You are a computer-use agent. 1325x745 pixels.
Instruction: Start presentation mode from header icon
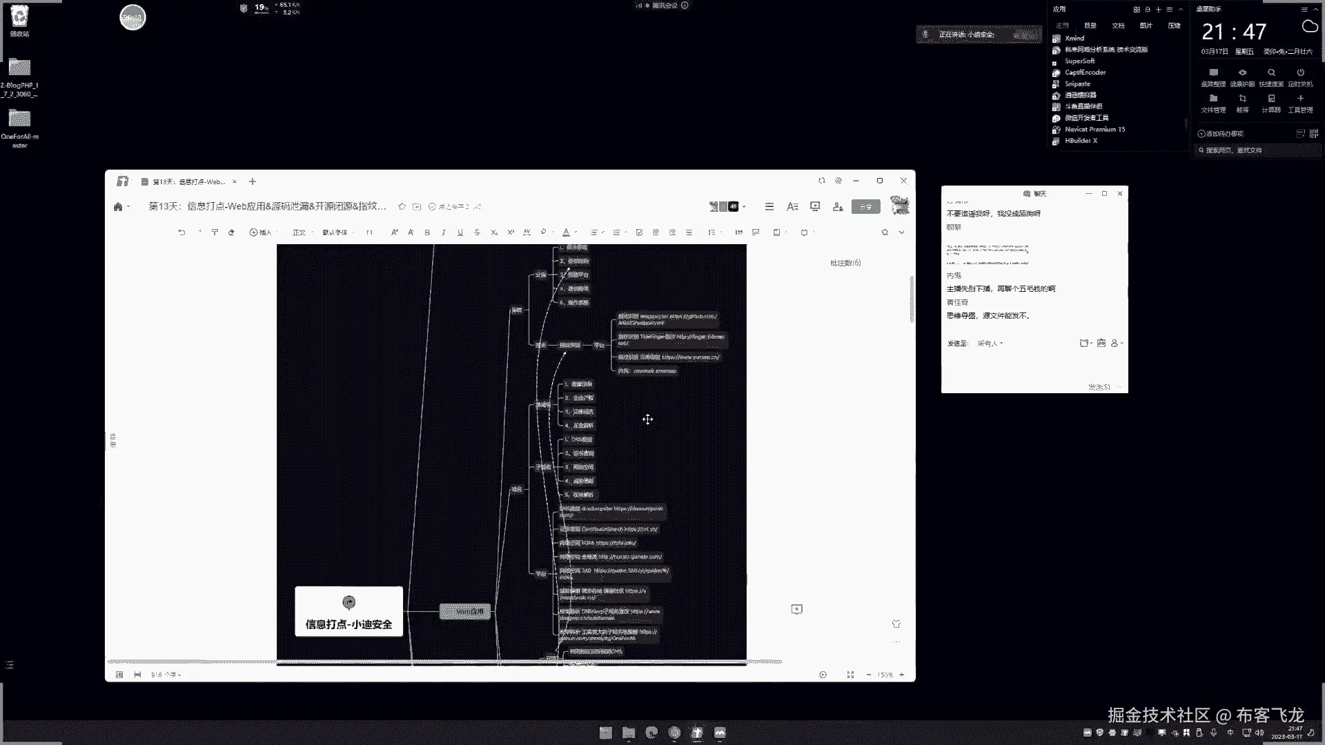tap(815, 206)
